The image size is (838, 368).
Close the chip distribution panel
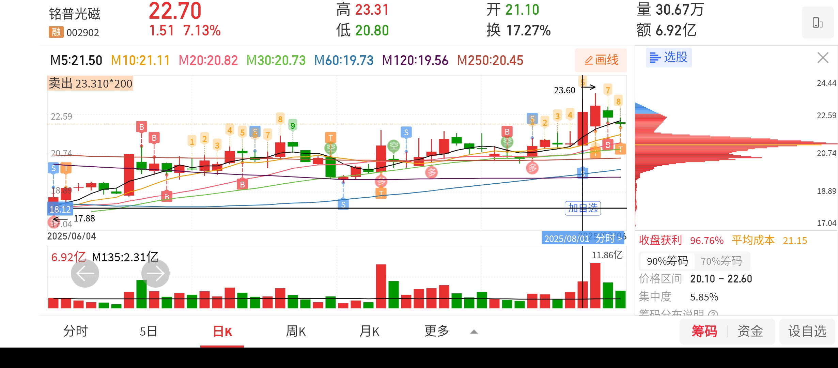pyautogui.click(x=823, y=58)
